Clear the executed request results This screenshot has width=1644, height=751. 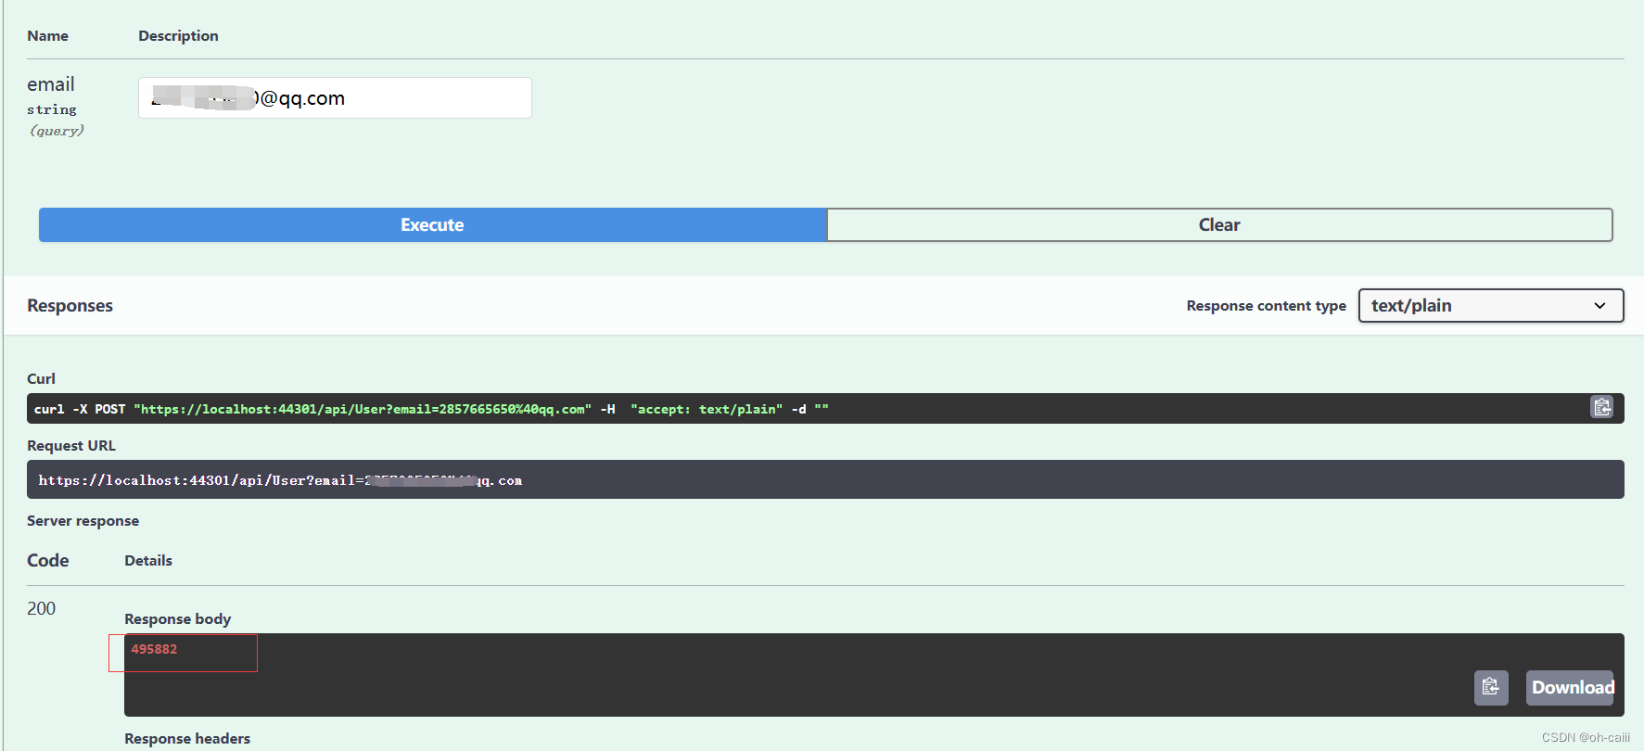pyautogui.click(x=1219, y=224)
